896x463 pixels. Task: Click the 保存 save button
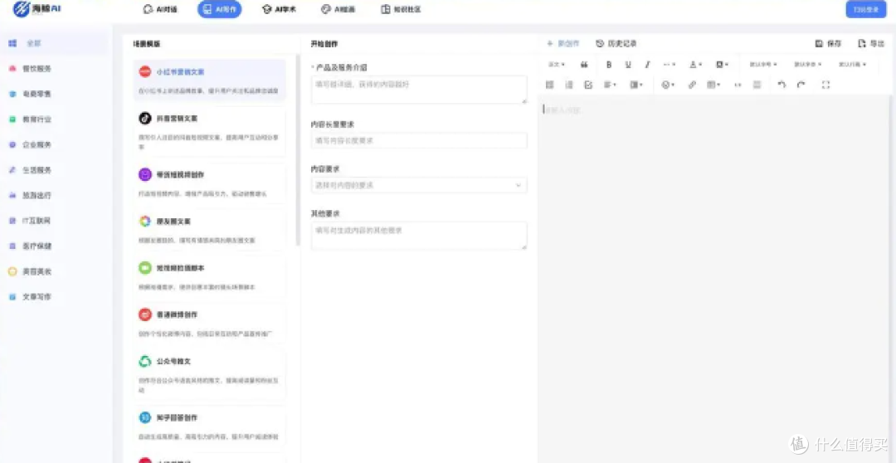(x=829, y=43)
